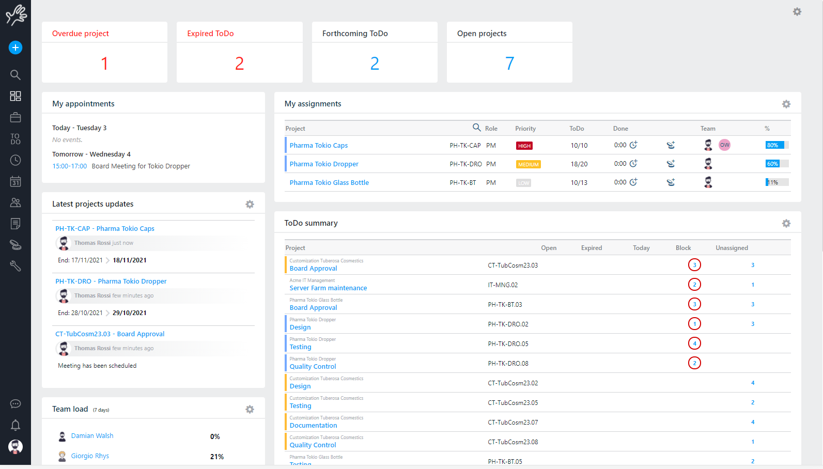Click blocked count circle for Server Farm maintenance

[694, 285]
